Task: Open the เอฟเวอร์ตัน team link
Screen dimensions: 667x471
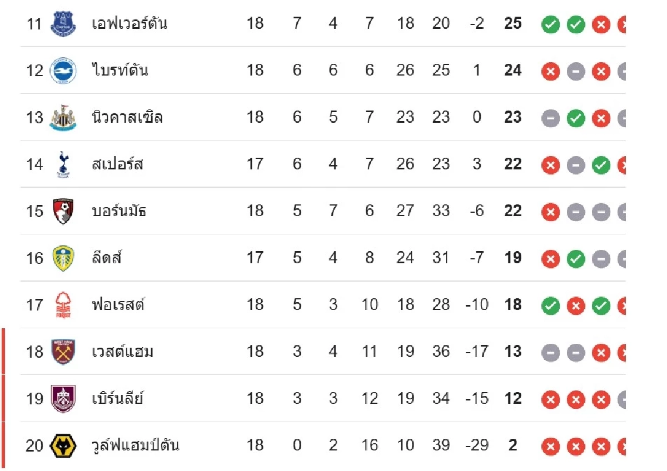Action: click(130, 24)
